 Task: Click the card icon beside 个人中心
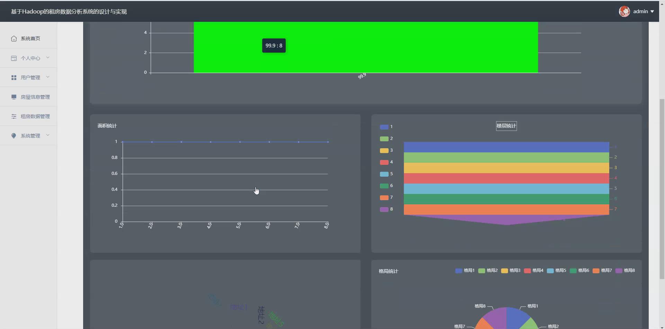[x=14, y=58]
